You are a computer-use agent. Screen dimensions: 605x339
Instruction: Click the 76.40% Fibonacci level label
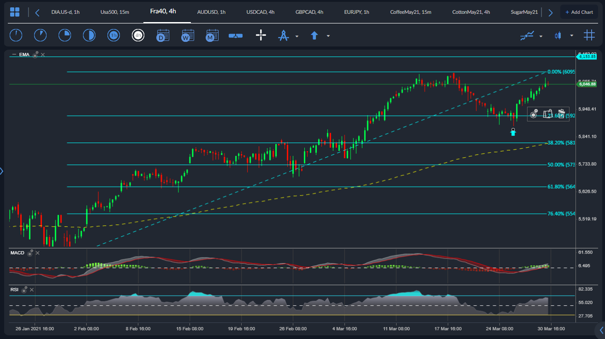coord(561,213)
